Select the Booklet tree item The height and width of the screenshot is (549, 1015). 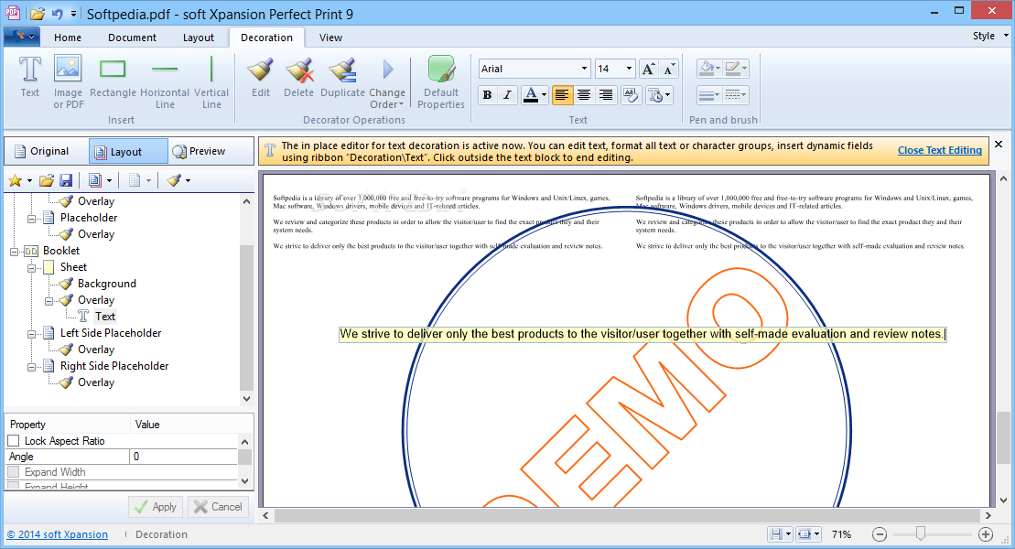pyautogui.click(x=61, y=251)
